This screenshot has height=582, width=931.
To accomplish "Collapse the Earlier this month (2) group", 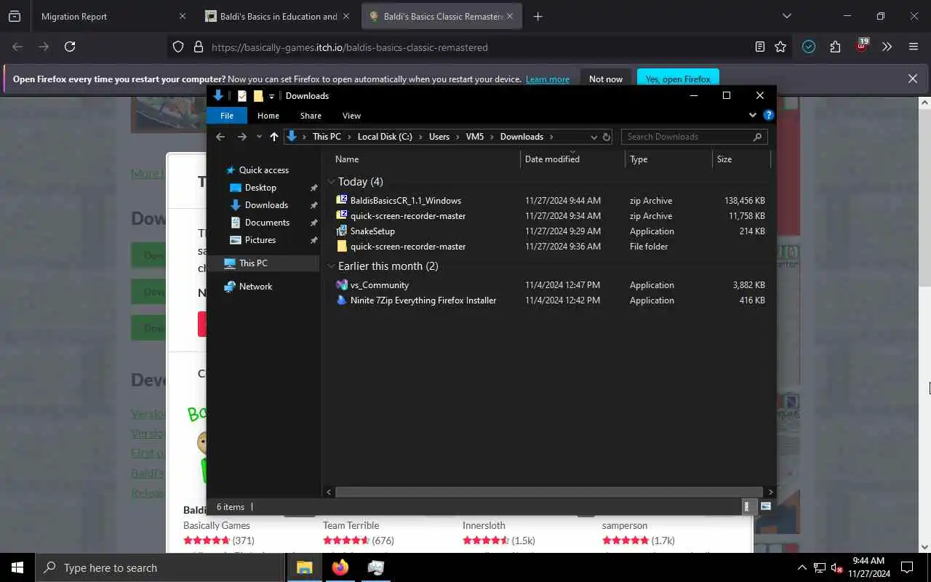I will point(331,266).
